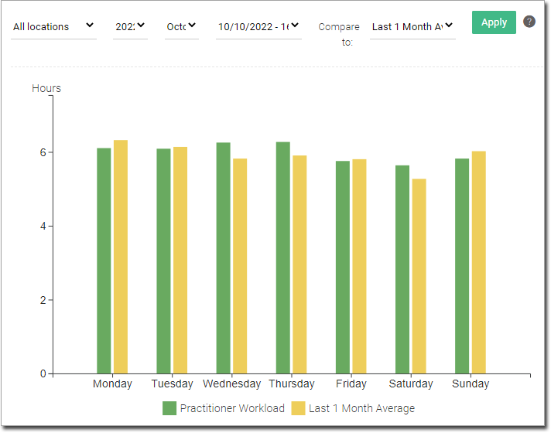Select Monday's yellow average bar

coord(121,257)
